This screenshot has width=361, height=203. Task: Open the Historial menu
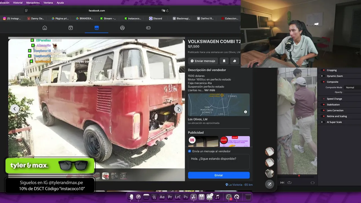pos(18,3)
